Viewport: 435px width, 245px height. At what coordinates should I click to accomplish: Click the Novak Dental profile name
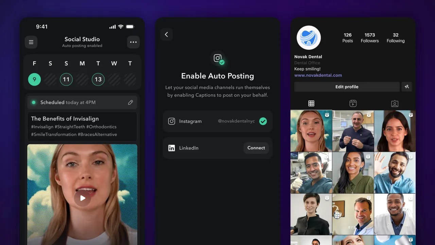click(x=308, y=57)
